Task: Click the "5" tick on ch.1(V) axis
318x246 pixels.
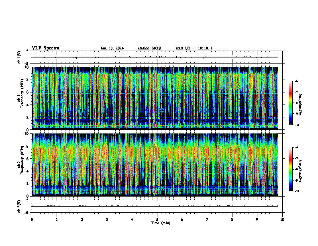Action: pos(28,51)
